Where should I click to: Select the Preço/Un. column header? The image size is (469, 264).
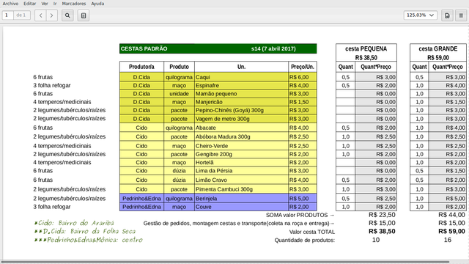(x=303, y=67)
